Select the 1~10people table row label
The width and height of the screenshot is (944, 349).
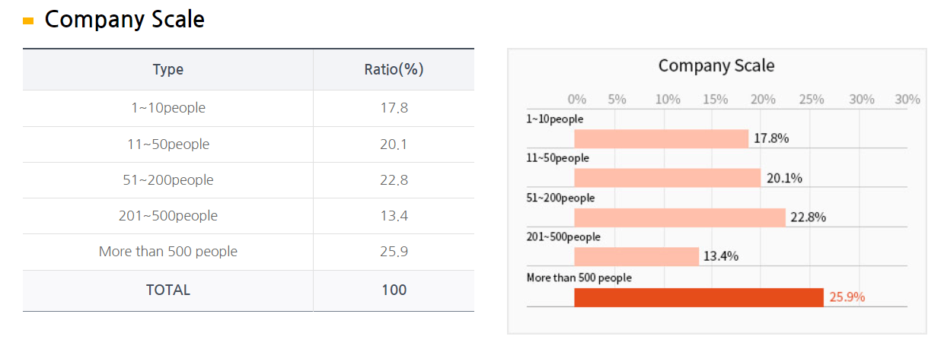[167, 108]
